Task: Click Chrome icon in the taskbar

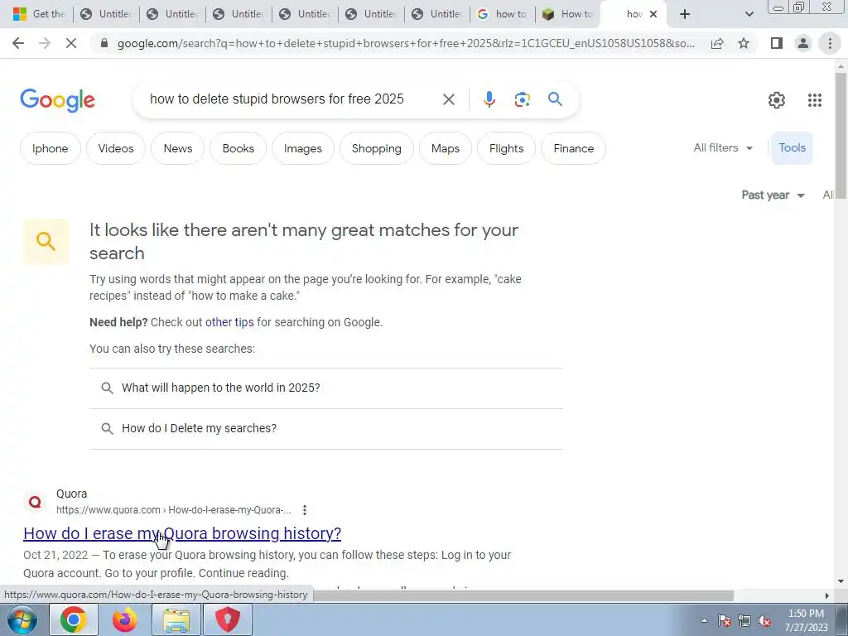Action: 74,619
